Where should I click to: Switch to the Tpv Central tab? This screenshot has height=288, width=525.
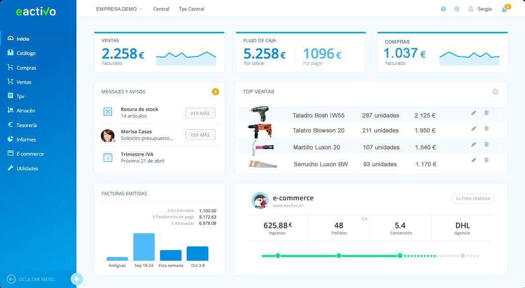tap(191, 9)
